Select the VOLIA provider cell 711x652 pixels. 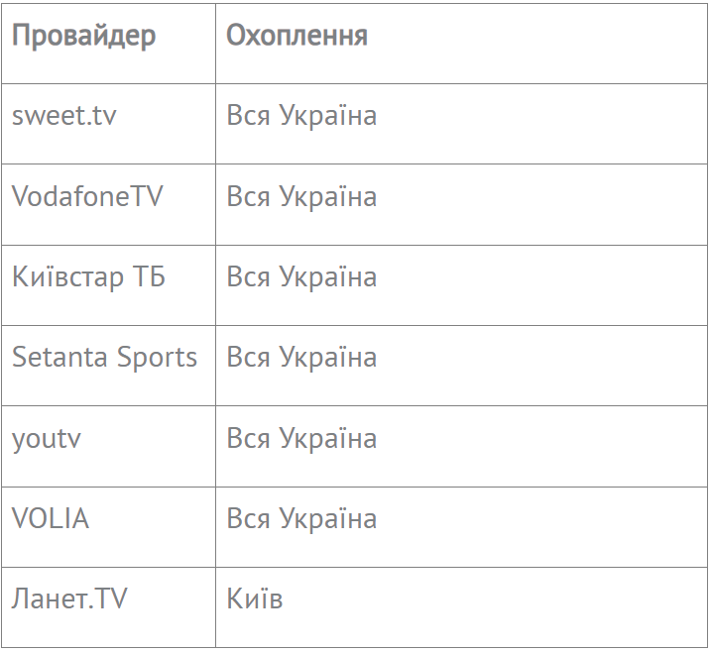[51, 519]
